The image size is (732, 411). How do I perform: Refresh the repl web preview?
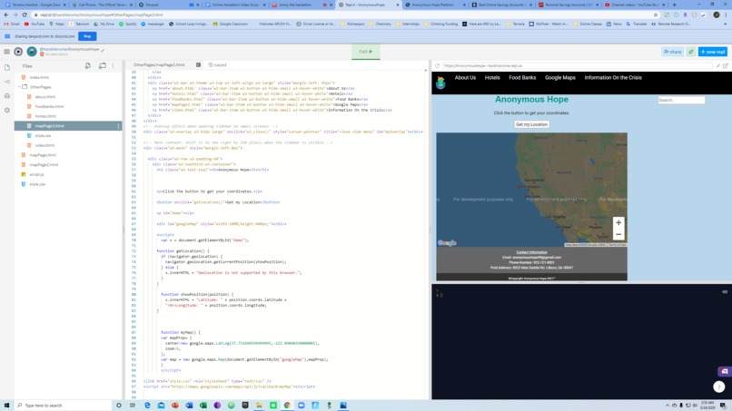(x=438, y=66)
